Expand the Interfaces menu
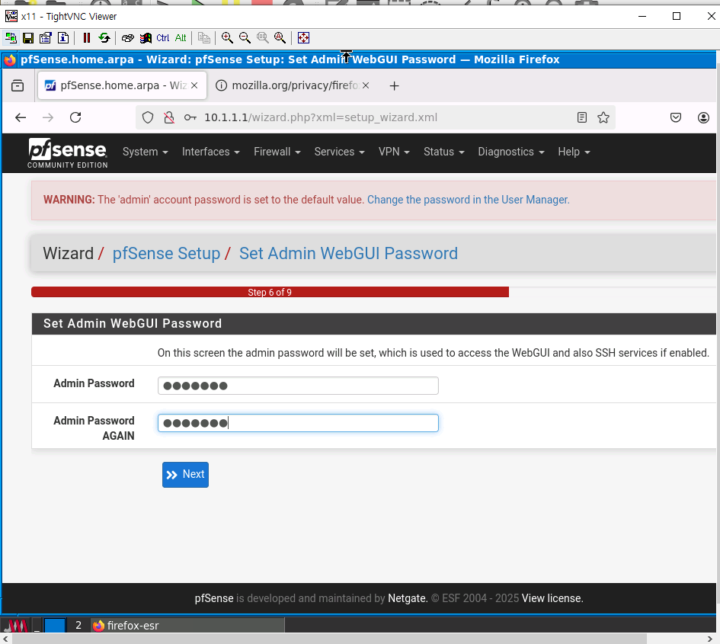The width and height of the screenshot is (720, 644). [x=211, y=152]
